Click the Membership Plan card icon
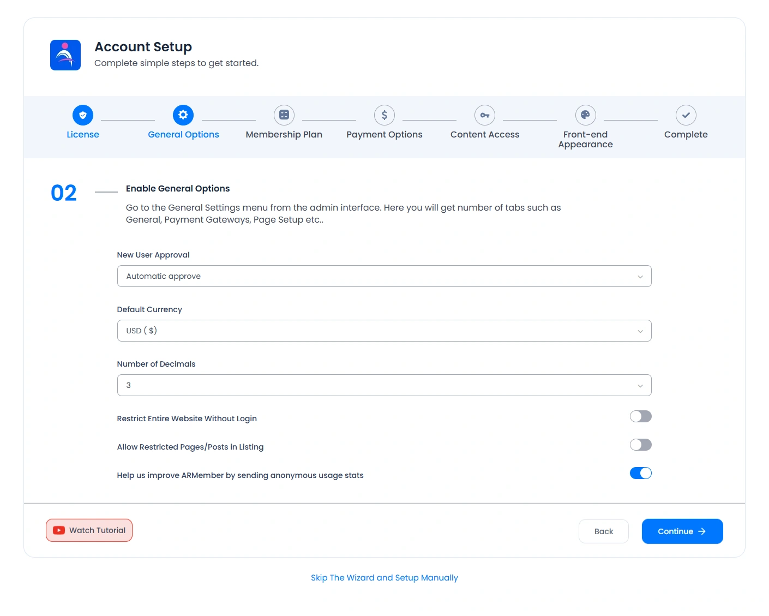Viewport: 769px width, 616px height. (284, 115)
